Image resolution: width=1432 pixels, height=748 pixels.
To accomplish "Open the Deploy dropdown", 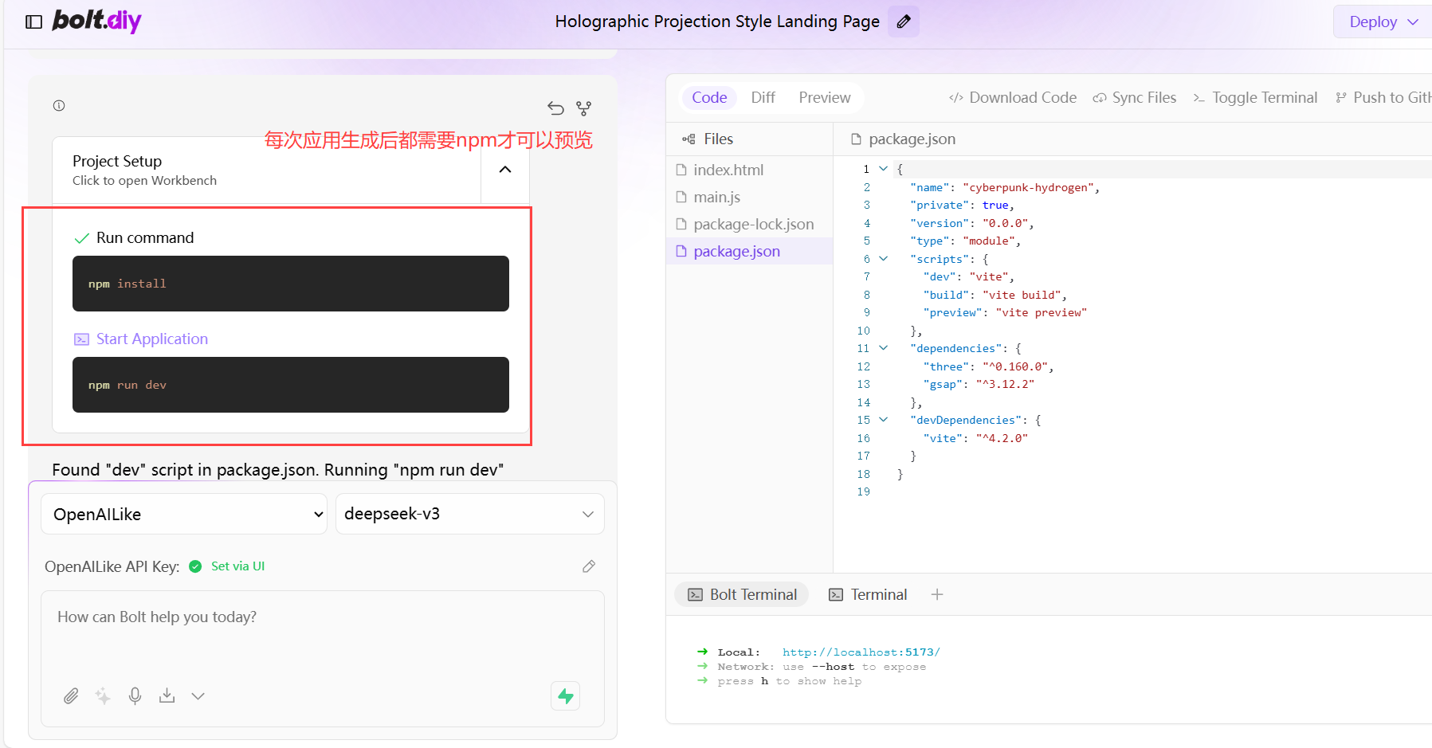I will (x=1383, y=22).
